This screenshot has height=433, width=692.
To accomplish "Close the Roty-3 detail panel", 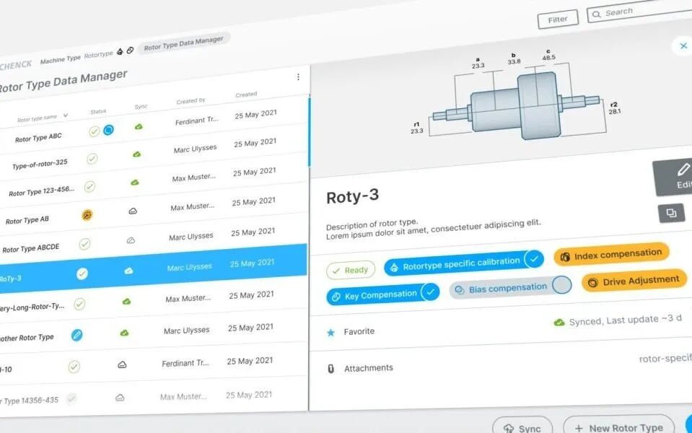I will point(683,46).
